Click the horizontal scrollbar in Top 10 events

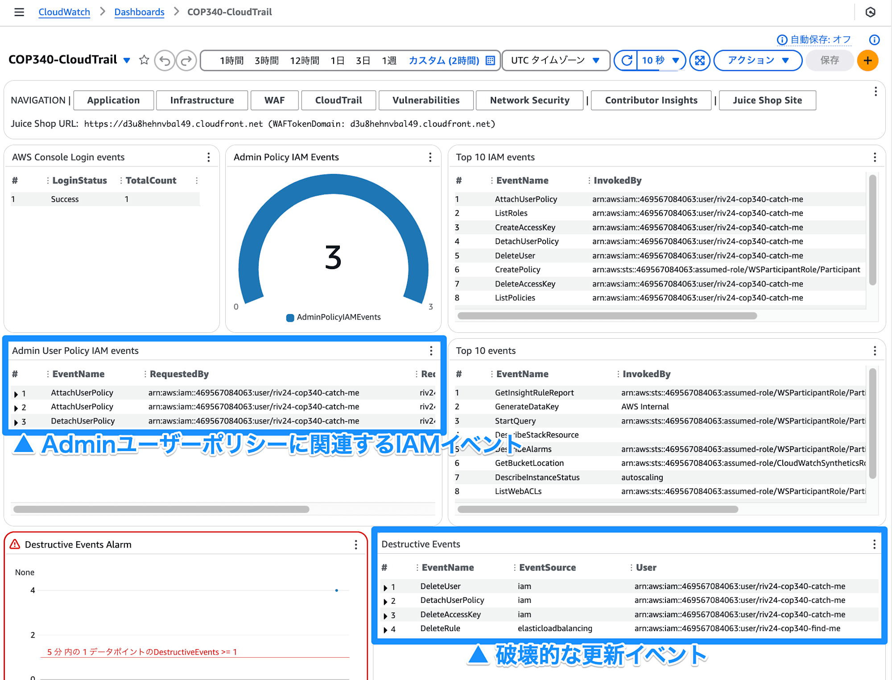(598, 509)
